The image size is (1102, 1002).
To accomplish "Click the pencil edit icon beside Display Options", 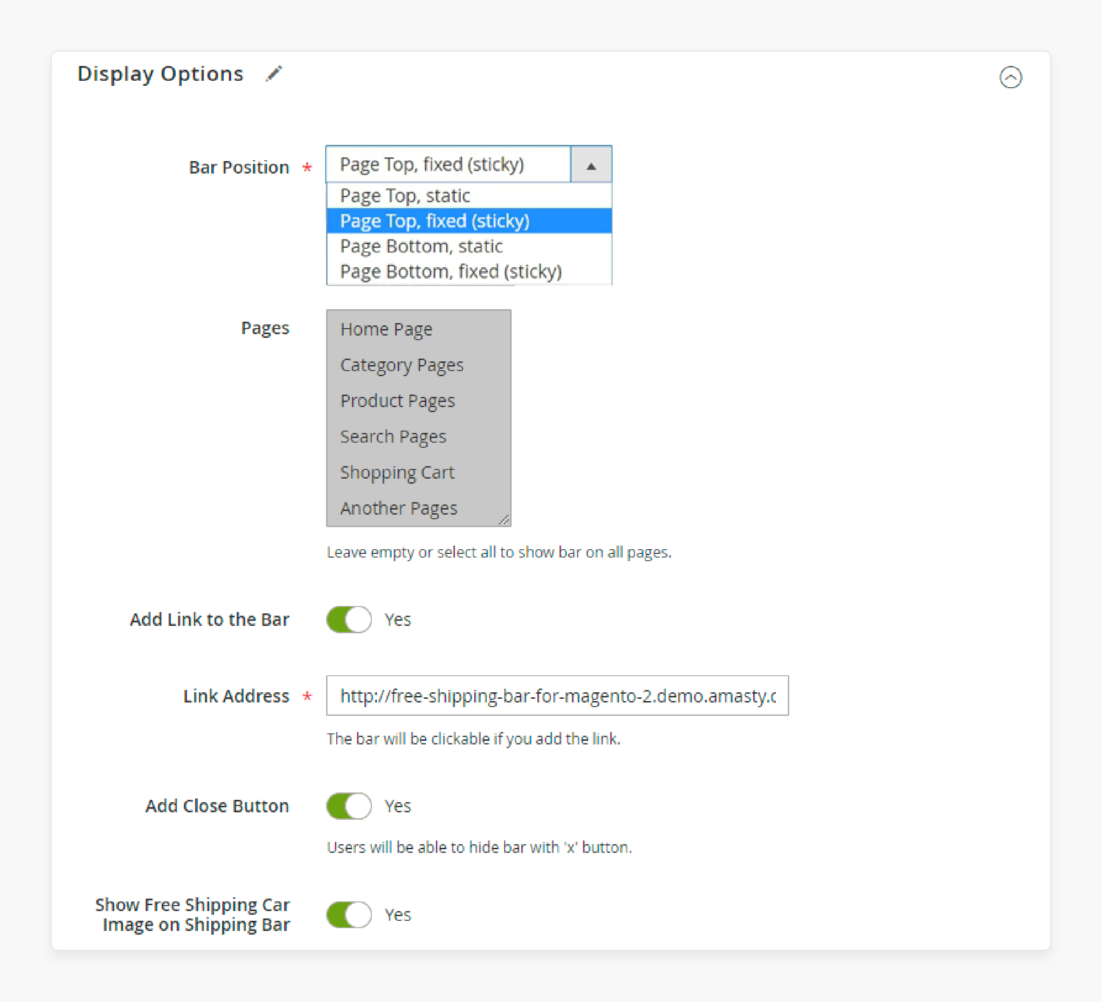I will pyautogui.click(x=274, y=73).
